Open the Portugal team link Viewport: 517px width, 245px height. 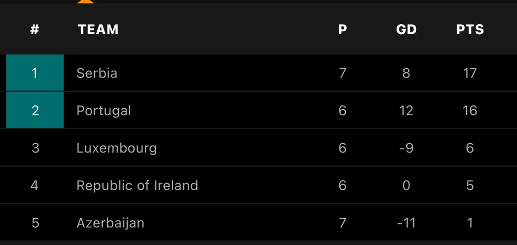(x=104, y=111)
